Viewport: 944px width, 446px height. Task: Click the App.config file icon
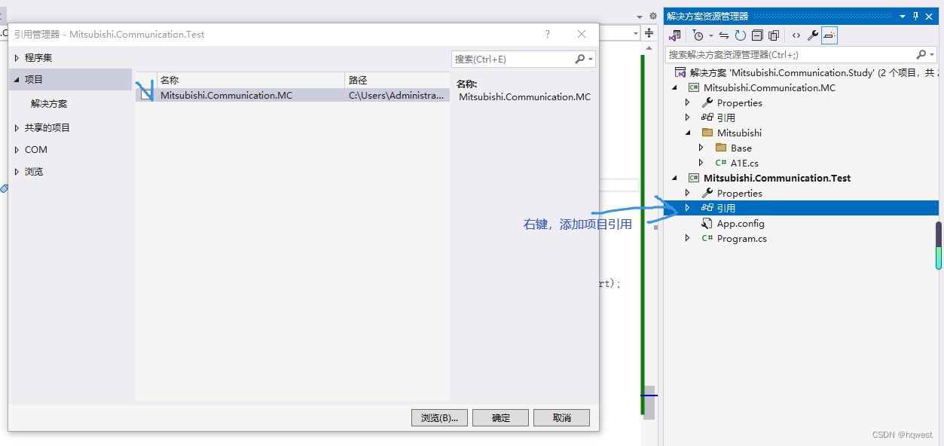(x=707, y=223)
